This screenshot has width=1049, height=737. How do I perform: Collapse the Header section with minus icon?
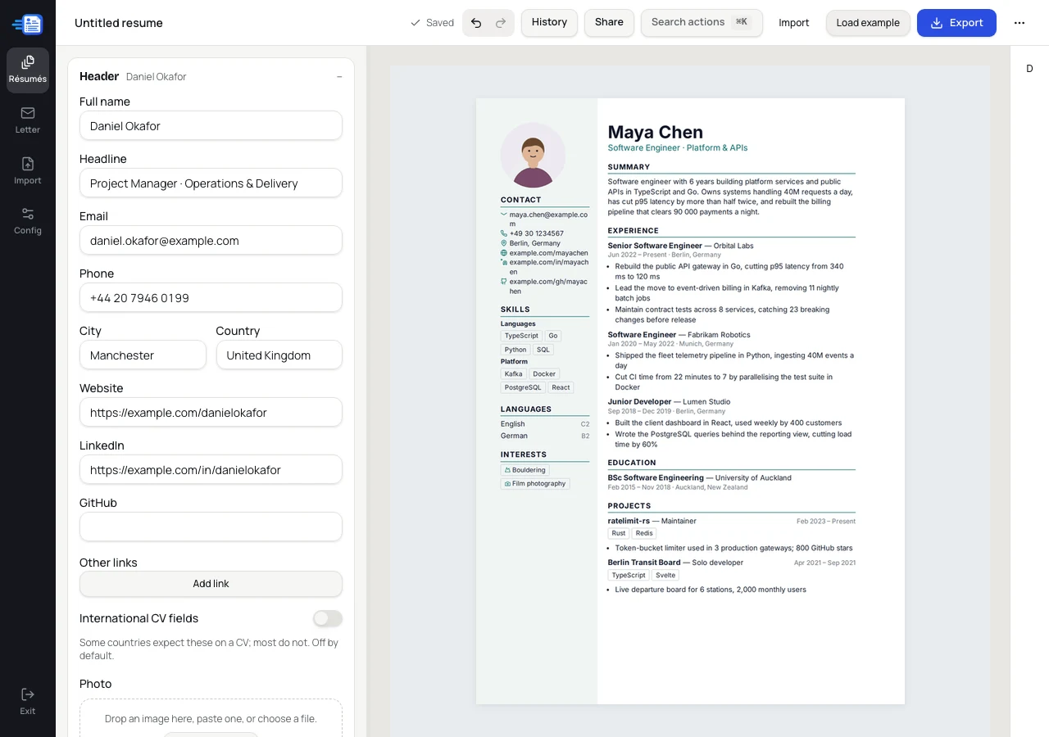click(339, 77)
